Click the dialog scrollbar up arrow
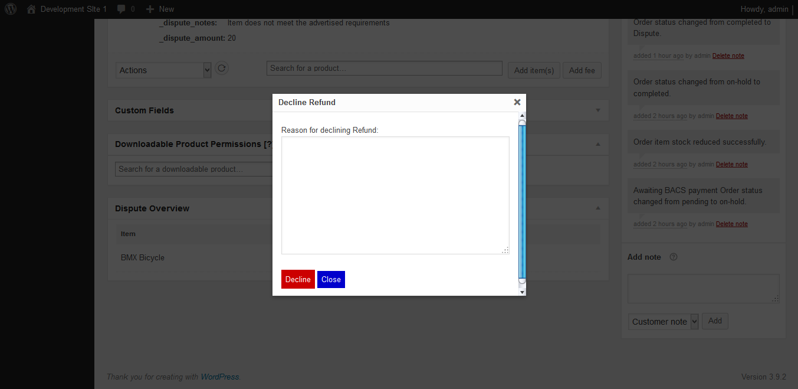 click(x=522, y=115)
